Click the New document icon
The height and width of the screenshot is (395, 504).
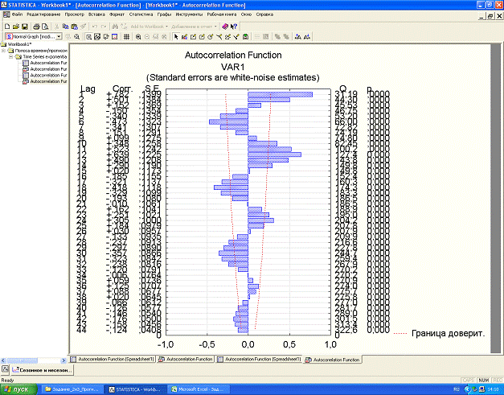coord(6,27)
